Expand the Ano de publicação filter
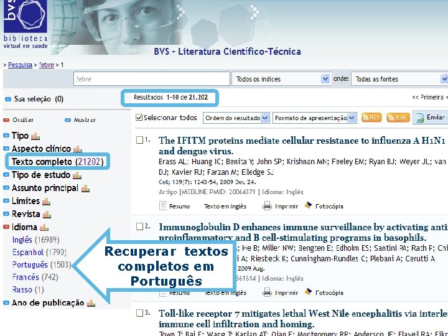The width and height of the screenshot is (448, 336). [6, 303]
